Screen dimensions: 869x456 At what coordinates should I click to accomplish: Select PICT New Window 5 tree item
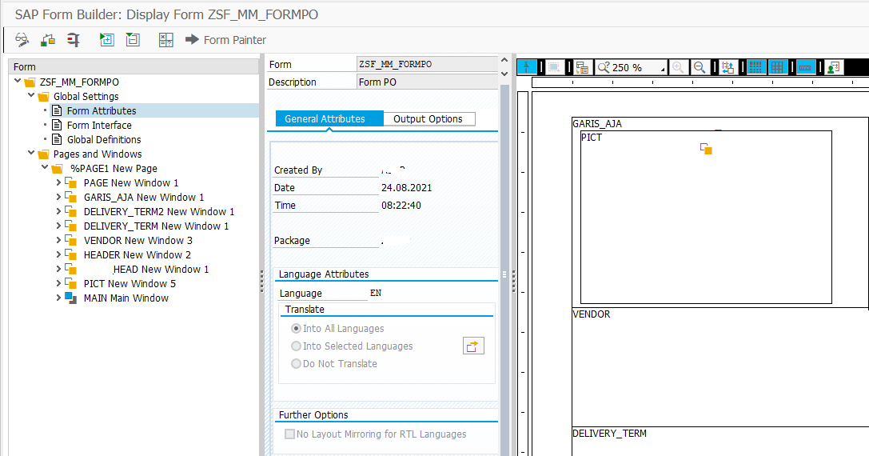click(x=130, y=283)
